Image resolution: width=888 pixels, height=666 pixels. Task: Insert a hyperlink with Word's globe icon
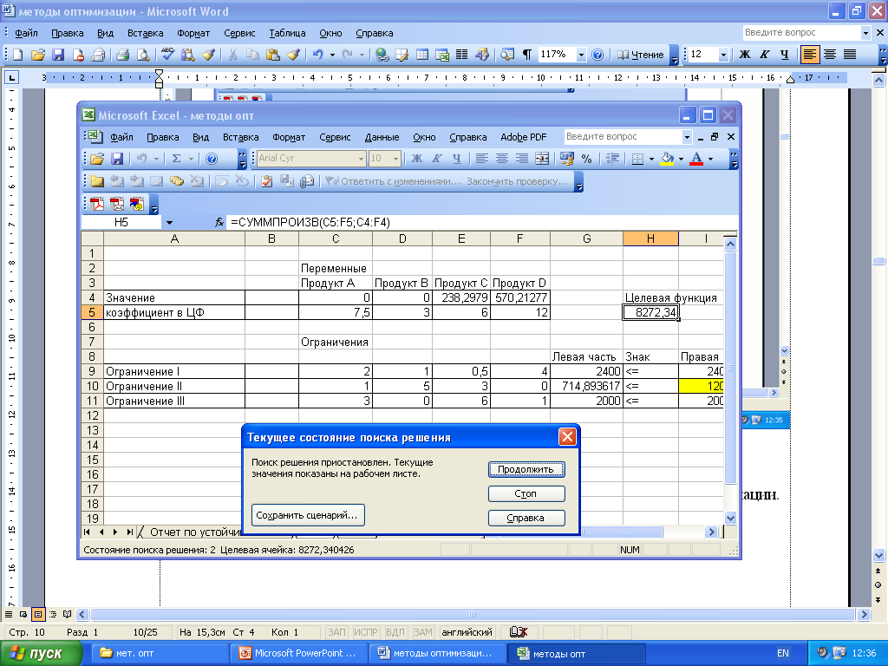coord(382,55)
